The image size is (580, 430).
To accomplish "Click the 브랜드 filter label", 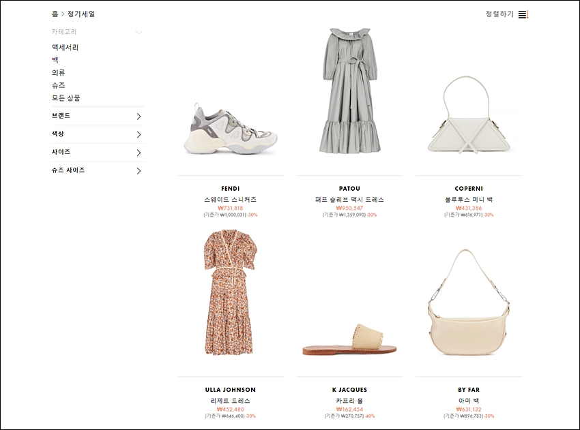I will pyautogui.click(x=61, y=116).
